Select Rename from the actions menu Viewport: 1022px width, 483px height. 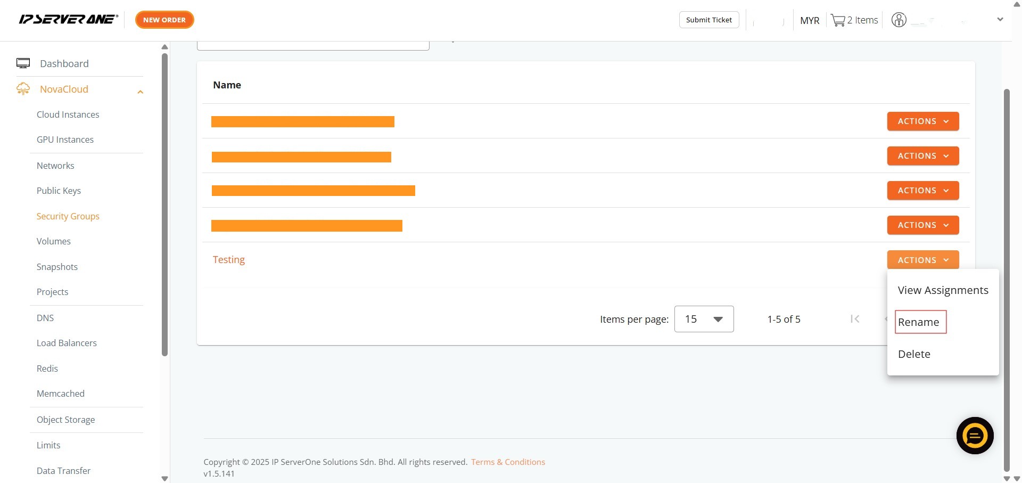click(919, 322)
